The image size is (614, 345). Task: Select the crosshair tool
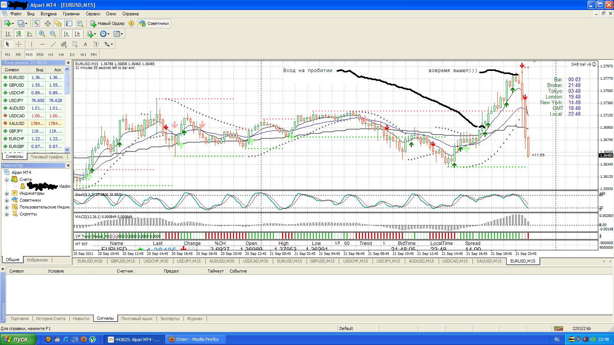click(x=18, y=44)
